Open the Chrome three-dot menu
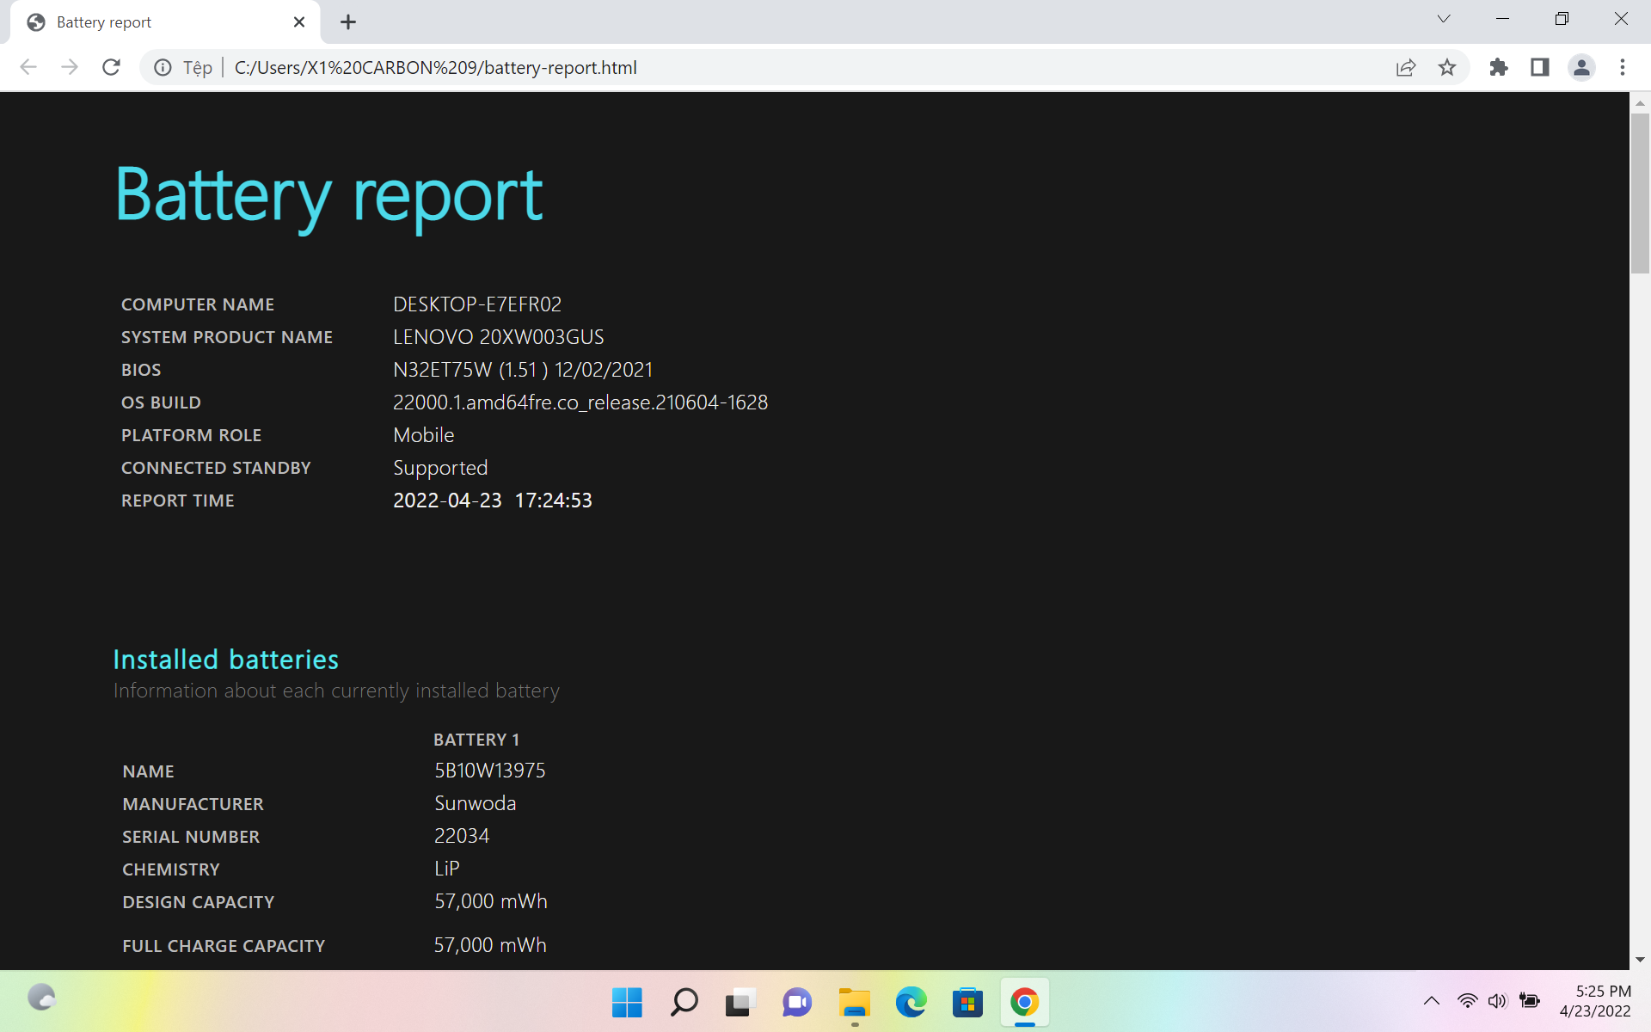Screen dimensions: 1651x1032 tap(1623, 67)
